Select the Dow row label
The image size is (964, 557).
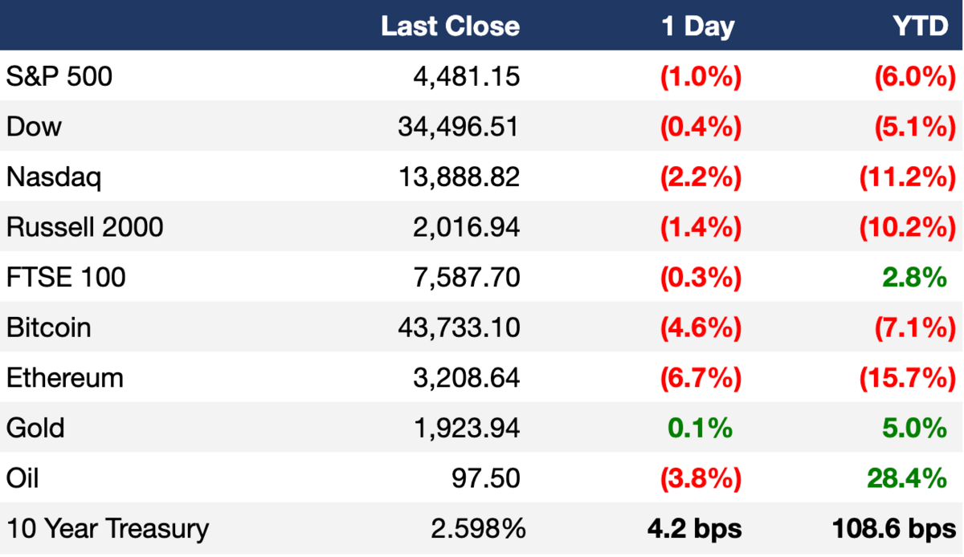pos(34,126)
